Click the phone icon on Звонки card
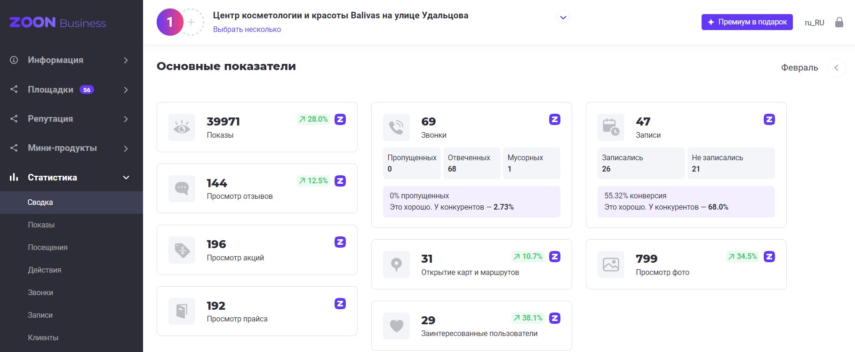 396,127
